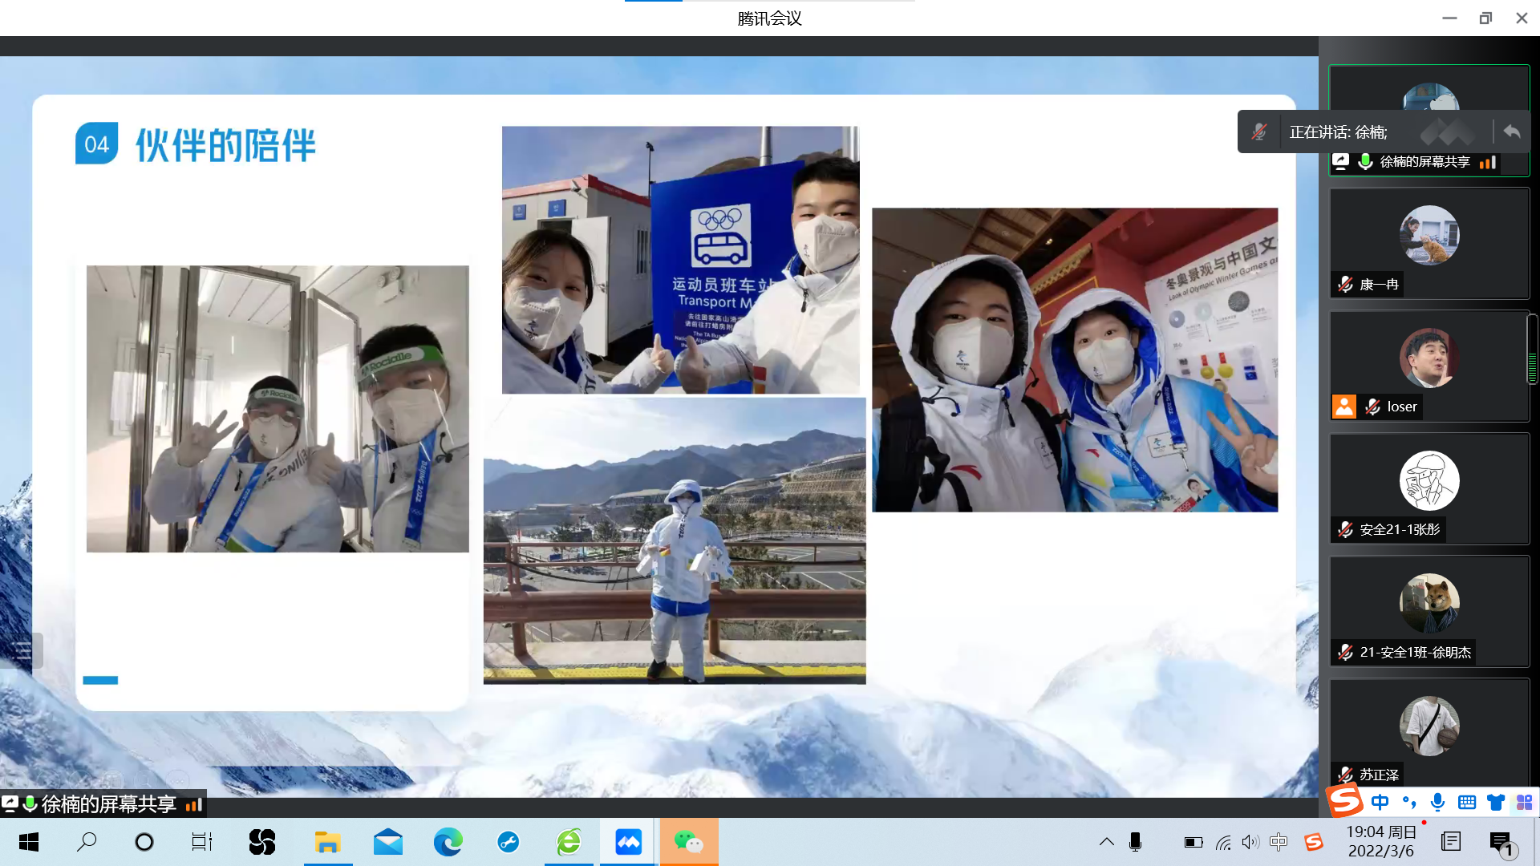1540x866 pixels.
Task: Click 安全21-1张彤 participant avatar
Action: (x=1429, y=481)
